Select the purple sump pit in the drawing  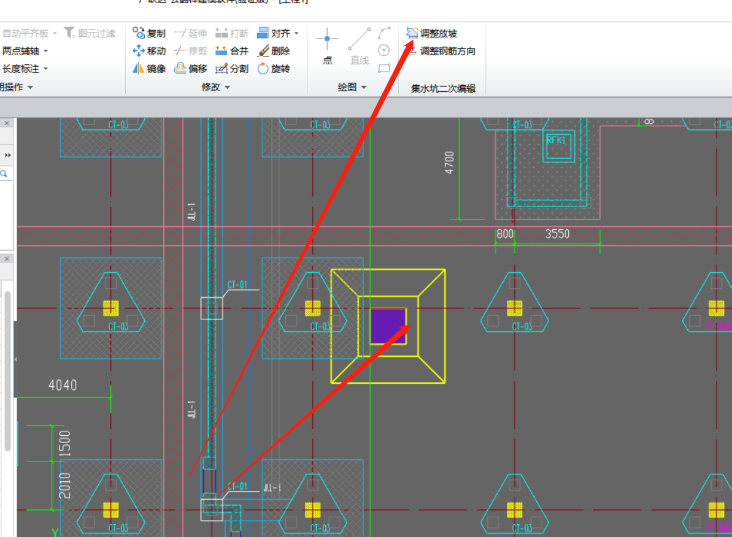pos(388,326)
